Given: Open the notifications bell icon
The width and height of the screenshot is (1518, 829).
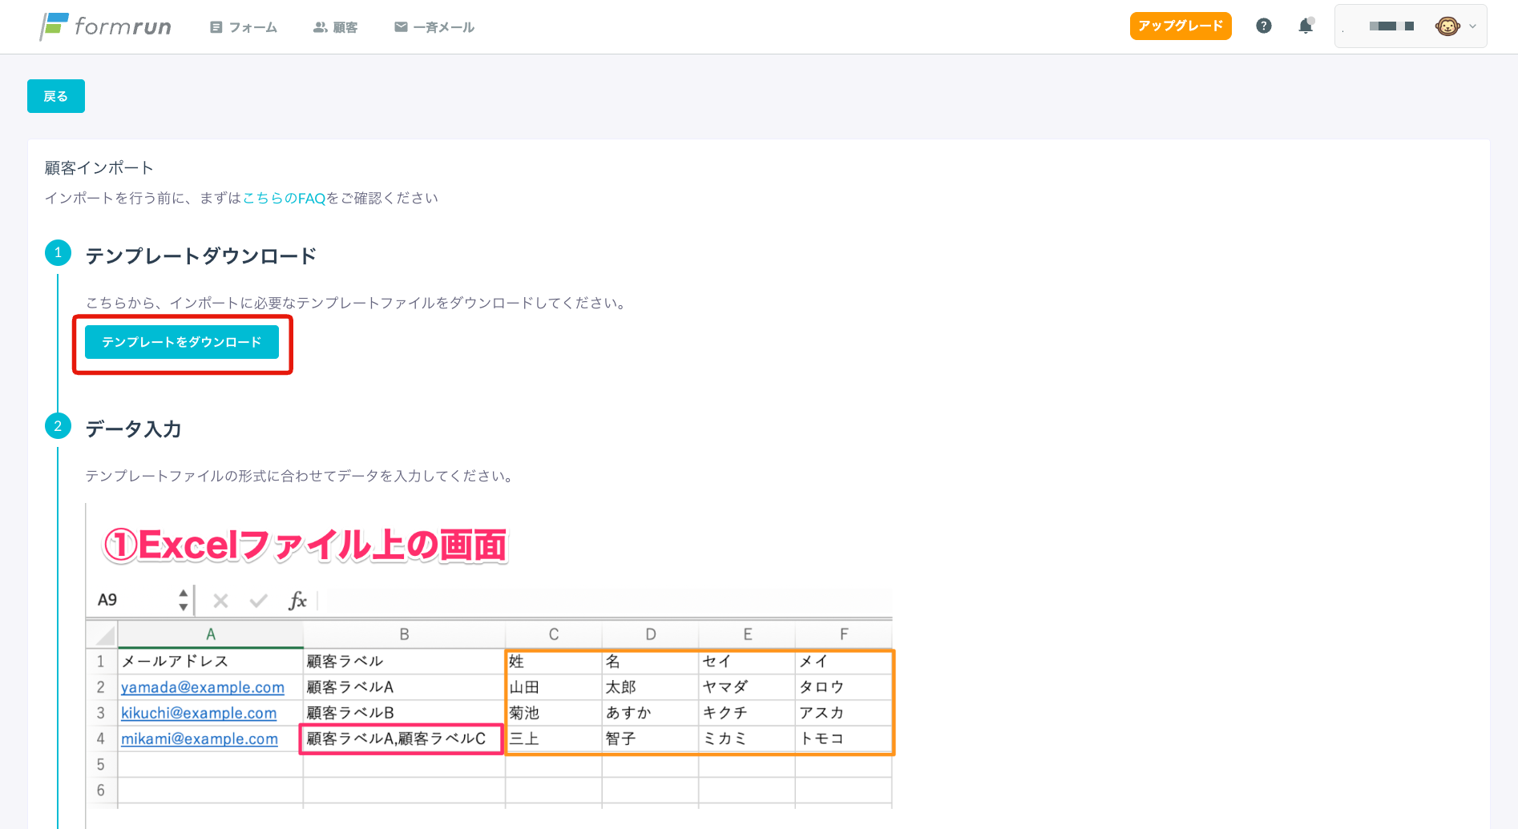Looking at the screenshot, I should coord(1306,26).
